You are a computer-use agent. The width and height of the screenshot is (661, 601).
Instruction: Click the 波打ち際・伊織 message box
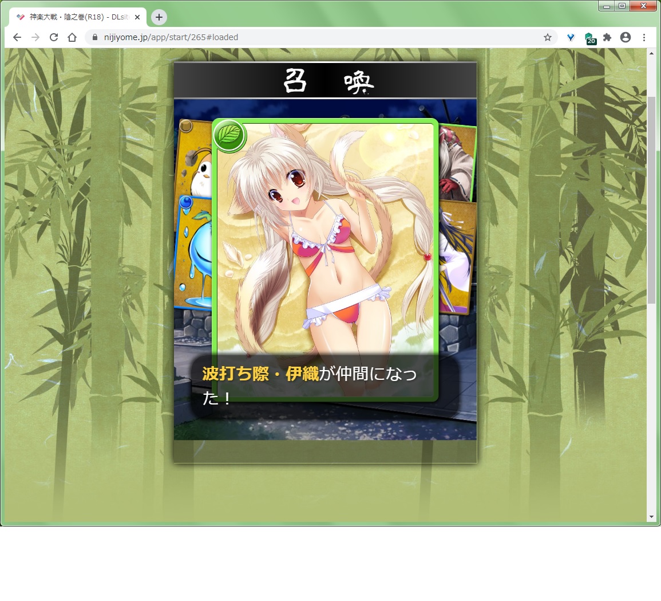(324, 386)
